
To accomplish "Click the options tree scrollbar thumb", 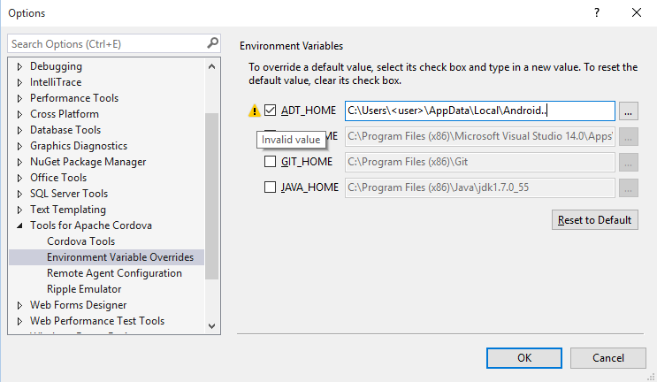I will coord(211,196).
